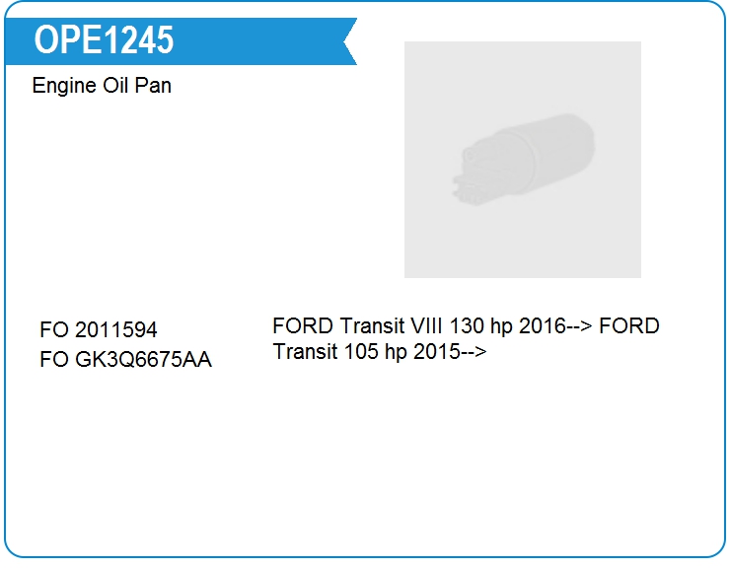Click FORD at the start of vehicle text
The width and height of the screenshot is (730, 568).
[303, 326]
